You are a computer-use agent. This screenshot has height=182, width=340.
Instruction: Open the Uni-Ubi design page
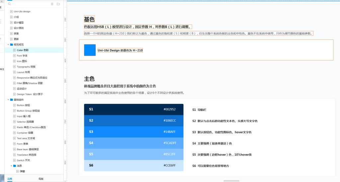[22, 11]
